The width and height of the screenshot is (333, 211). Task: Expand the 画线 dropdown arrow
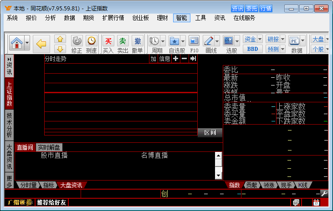point(217,41)
